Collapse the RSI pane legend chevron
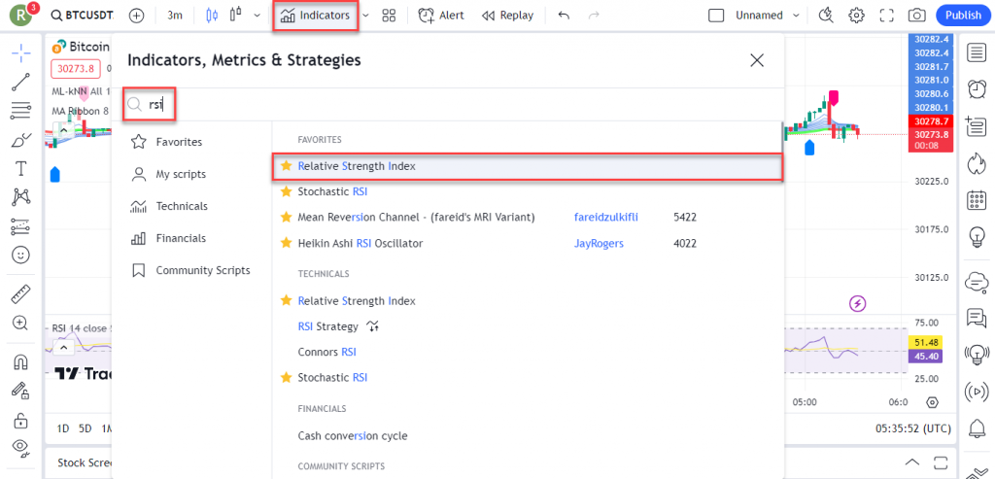Image resolution: width=995 pixels, height=479 pixels. click(64, 347)
